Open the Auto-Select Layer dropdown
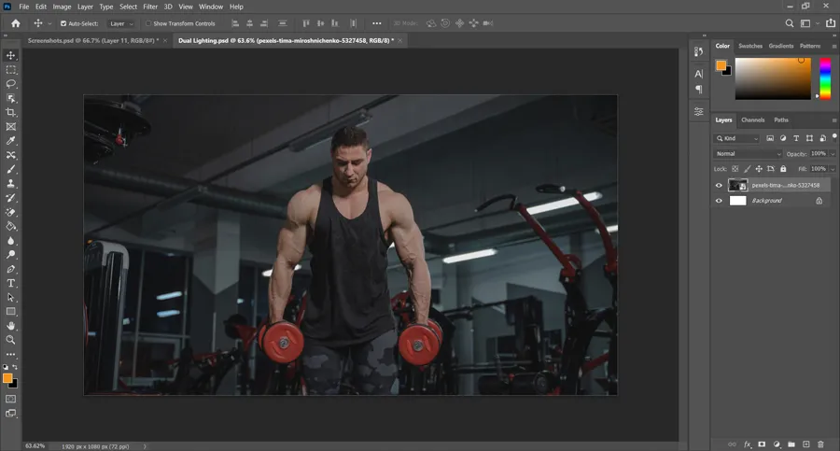 [x=120, y=23]
